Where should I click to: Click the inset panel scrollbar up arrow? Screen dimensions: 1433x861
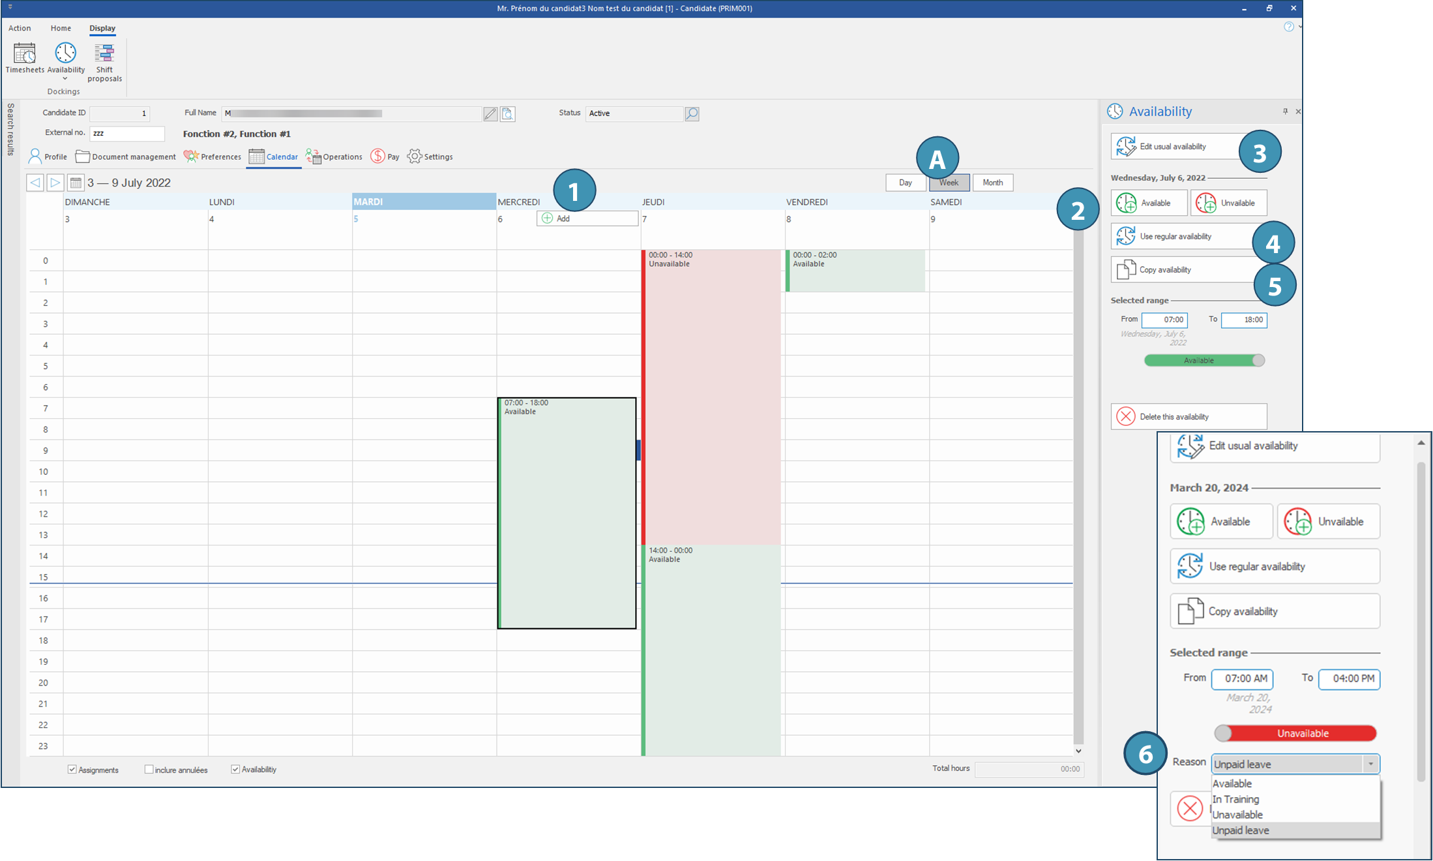(x=1421, y=443)
